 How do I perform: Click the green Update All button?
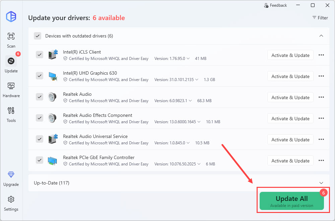[x=291, y=201]
